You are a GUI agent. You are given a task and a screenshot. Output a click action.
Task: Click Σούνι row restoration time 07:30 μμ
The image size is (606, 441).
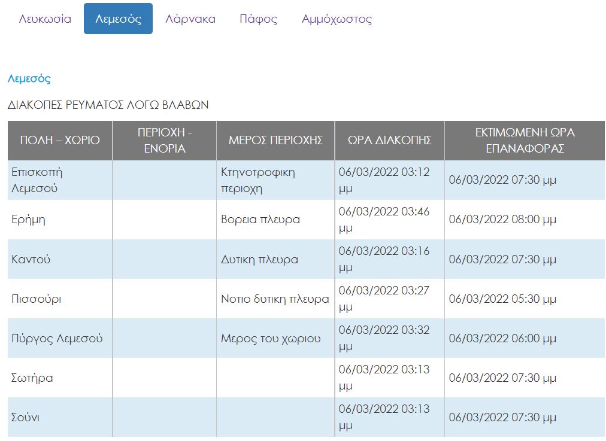tap(525, 418)
